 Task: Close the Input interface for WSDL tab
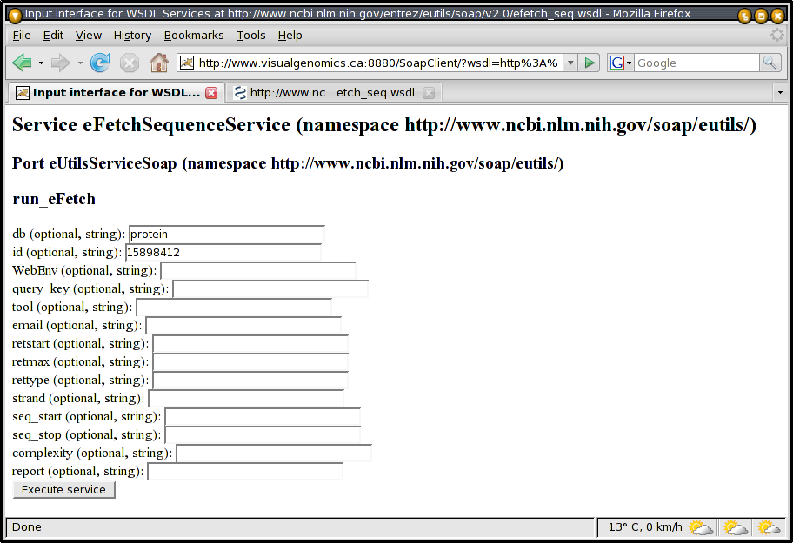click(x=211, y=93)
